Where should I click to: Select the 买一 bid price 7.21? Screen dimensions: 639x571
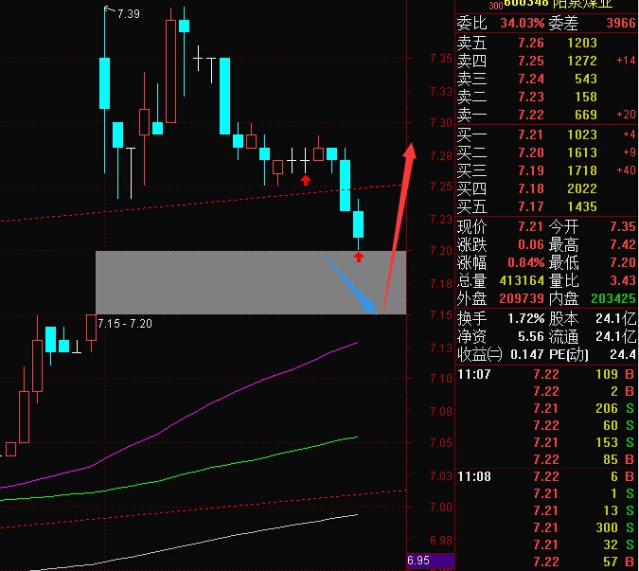[x=530, y=134]
